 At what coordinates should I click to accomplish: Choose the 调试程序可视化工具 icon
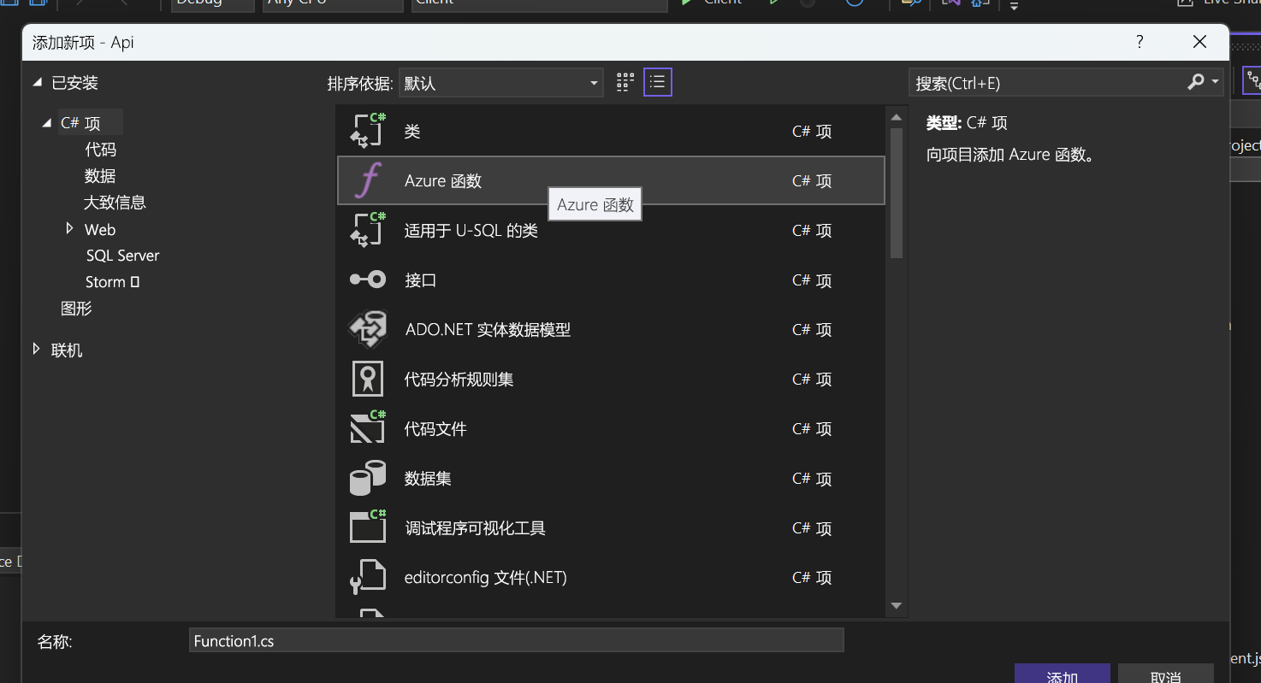[369, 527]
